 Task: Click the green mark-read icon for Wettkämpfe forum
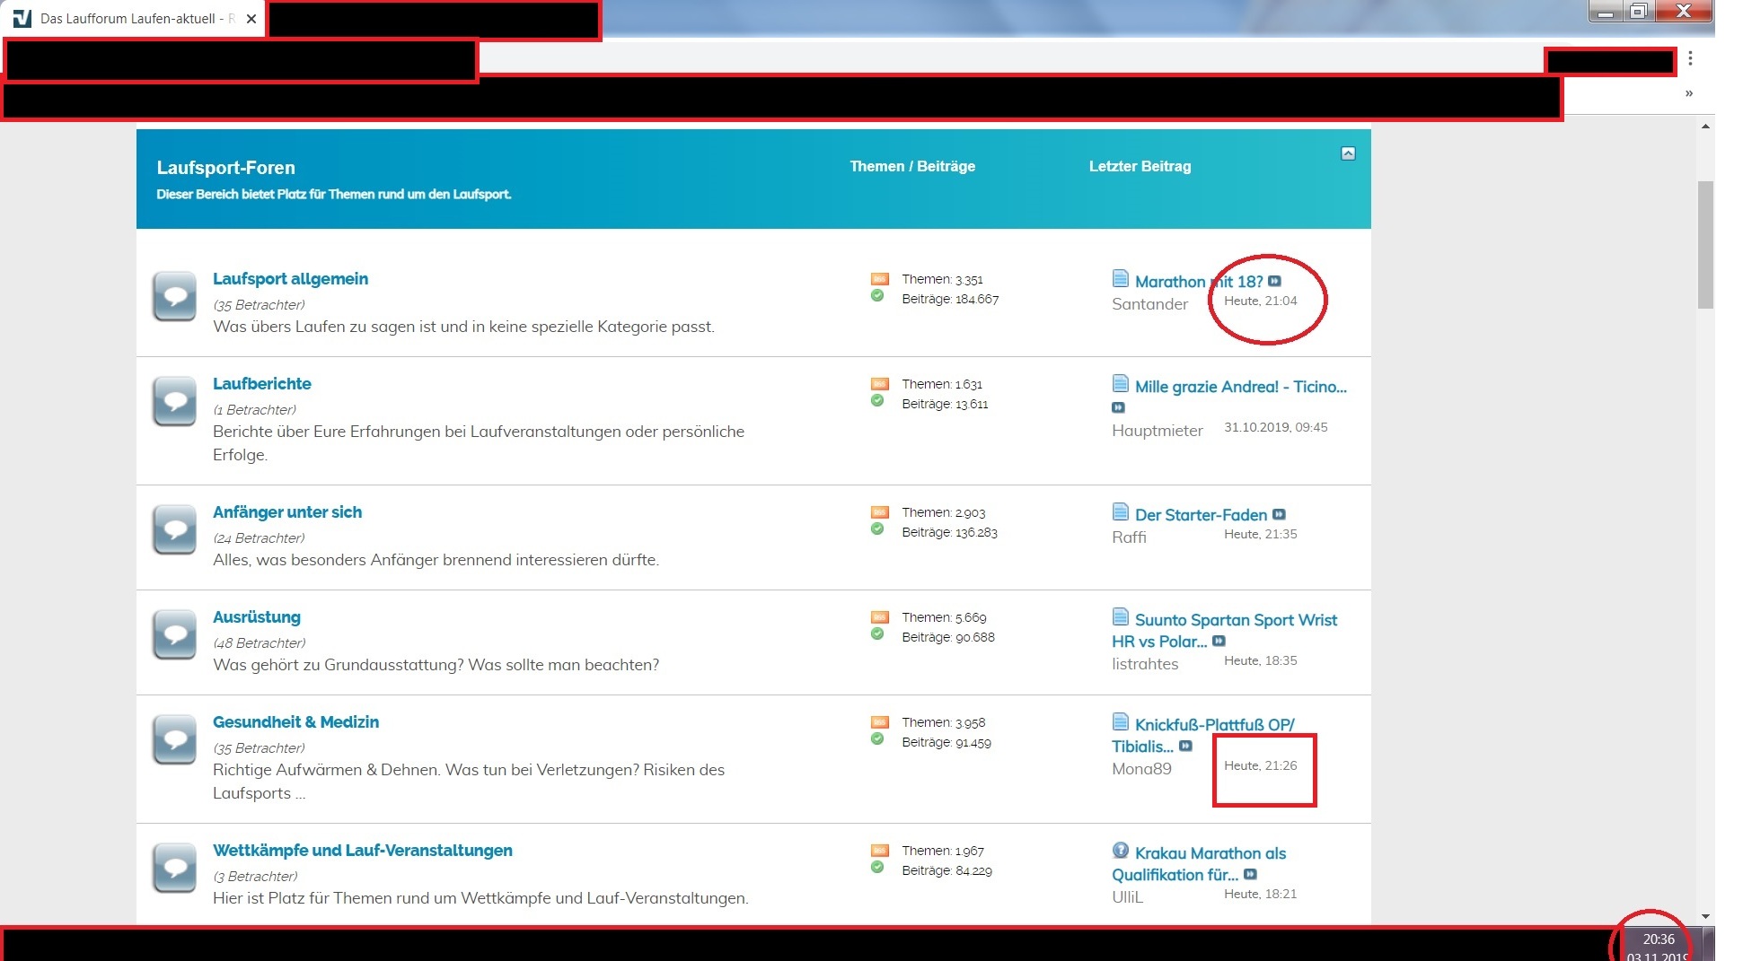(877, 868)
